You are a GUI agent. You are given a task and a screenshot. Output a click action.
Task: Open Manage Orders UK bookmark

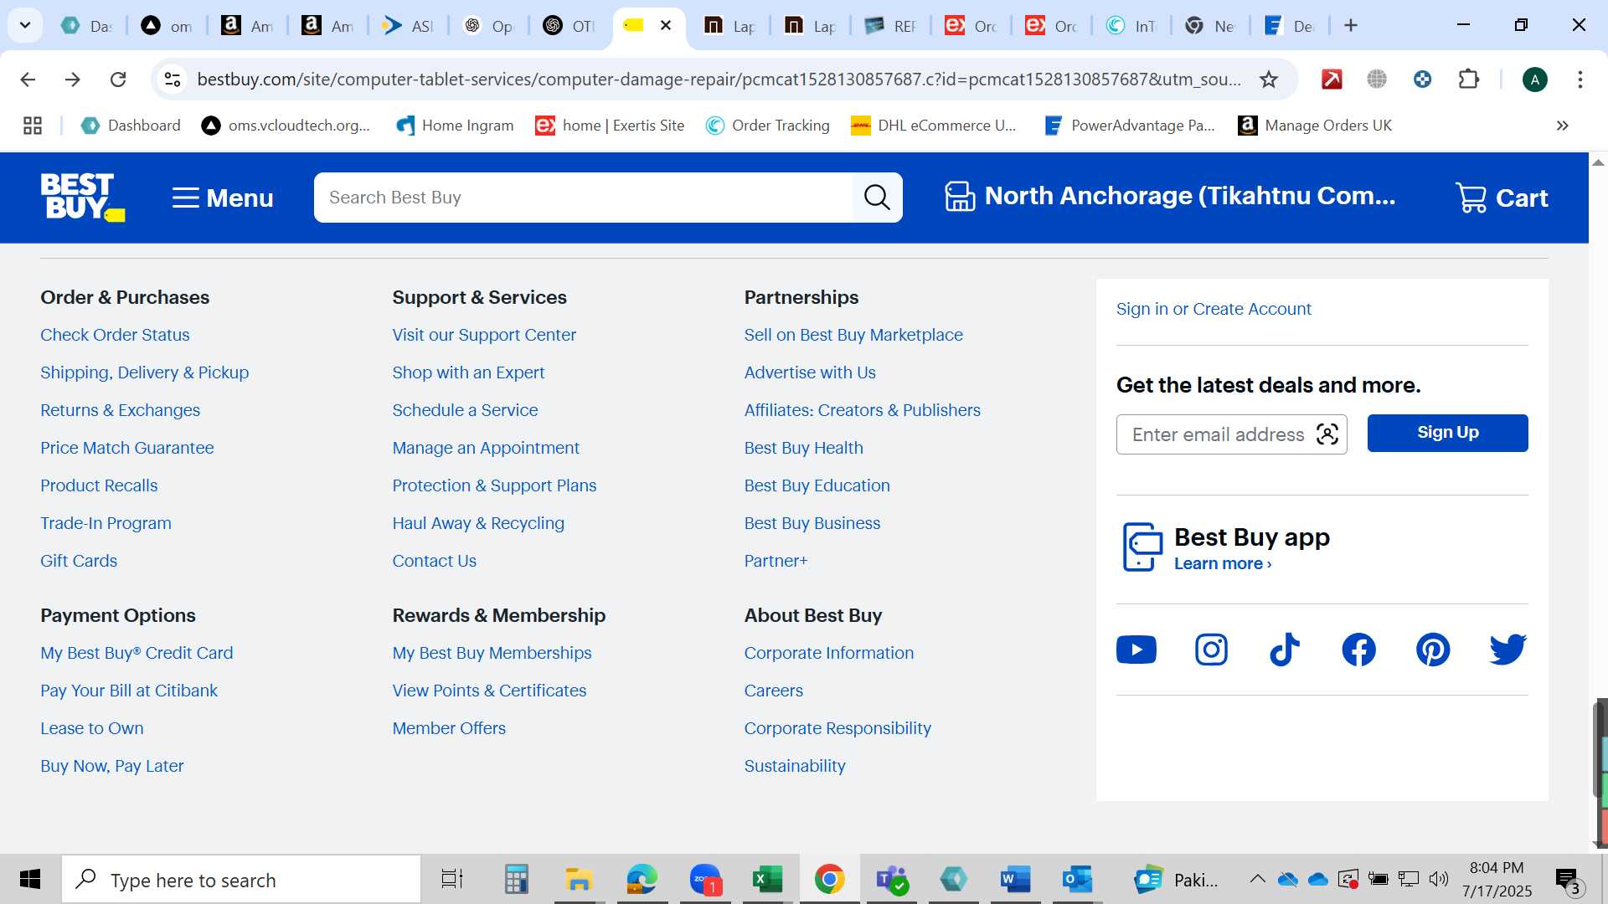pos(1315,126)
